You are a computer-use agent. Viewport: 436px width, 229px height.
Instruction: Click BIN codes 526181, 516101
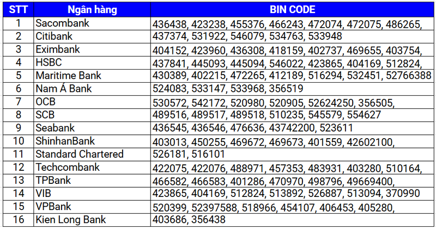tap(293, 154)
